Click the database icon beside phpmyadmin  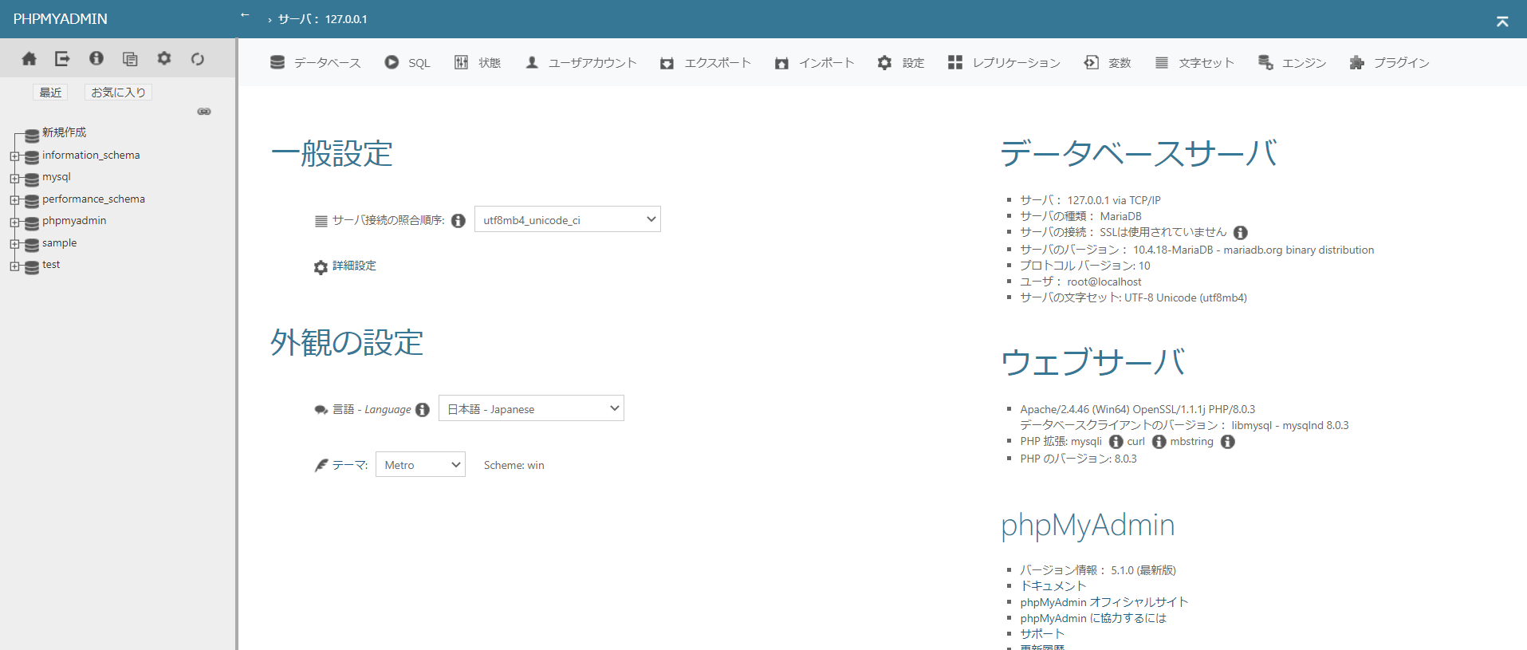(x=32, y=223)
